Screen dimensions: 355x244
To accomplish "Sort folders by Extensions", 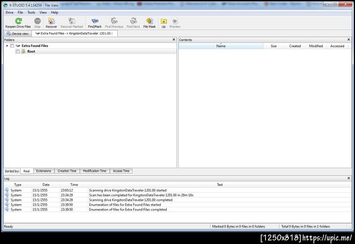I will click(43, 171).
